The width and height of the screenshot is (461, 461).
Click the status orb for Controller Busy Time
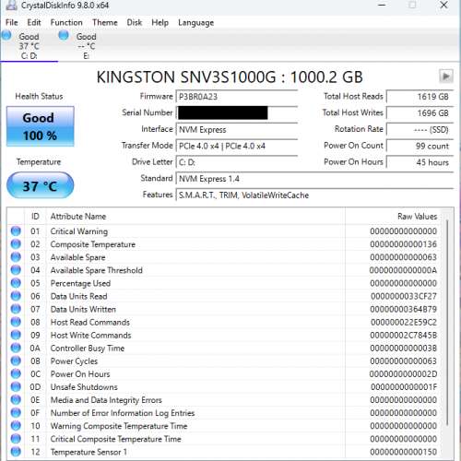click(16, 348)
